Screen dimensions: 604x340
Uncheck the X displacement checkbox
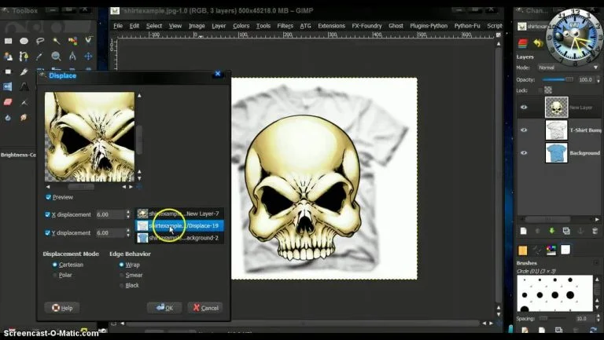tap(49, 214)
